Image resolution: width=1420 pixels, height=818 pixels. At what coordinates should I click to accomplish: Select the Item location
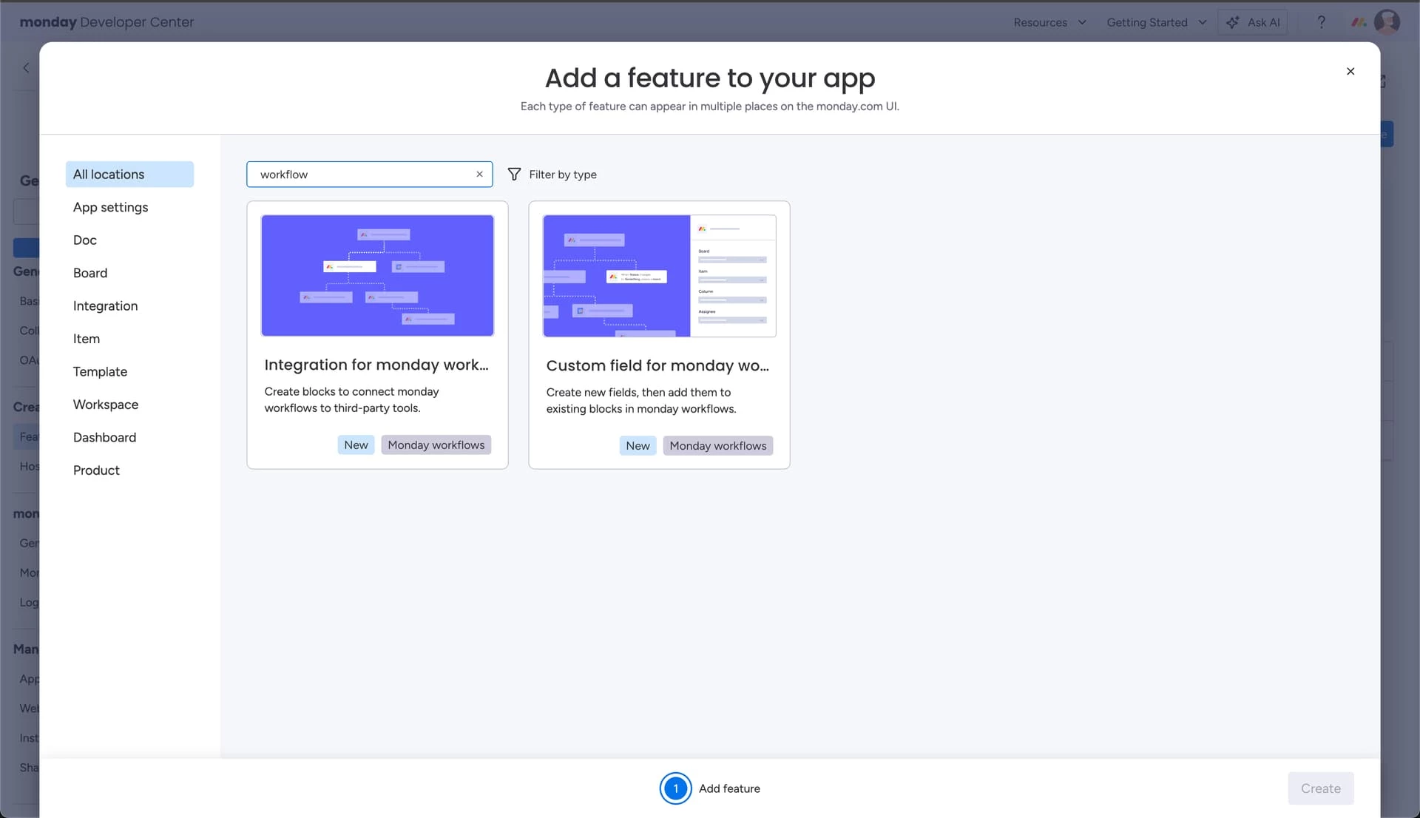click(129, 339)
